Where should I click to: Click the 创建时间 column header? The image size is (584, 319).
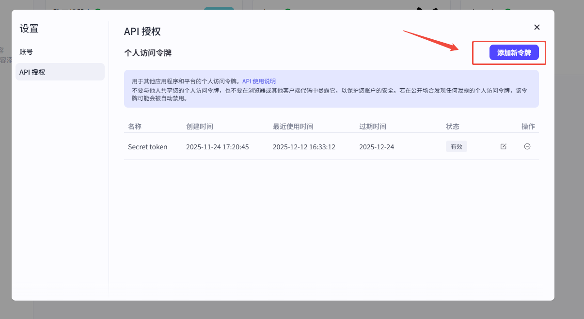pos(199,127)
